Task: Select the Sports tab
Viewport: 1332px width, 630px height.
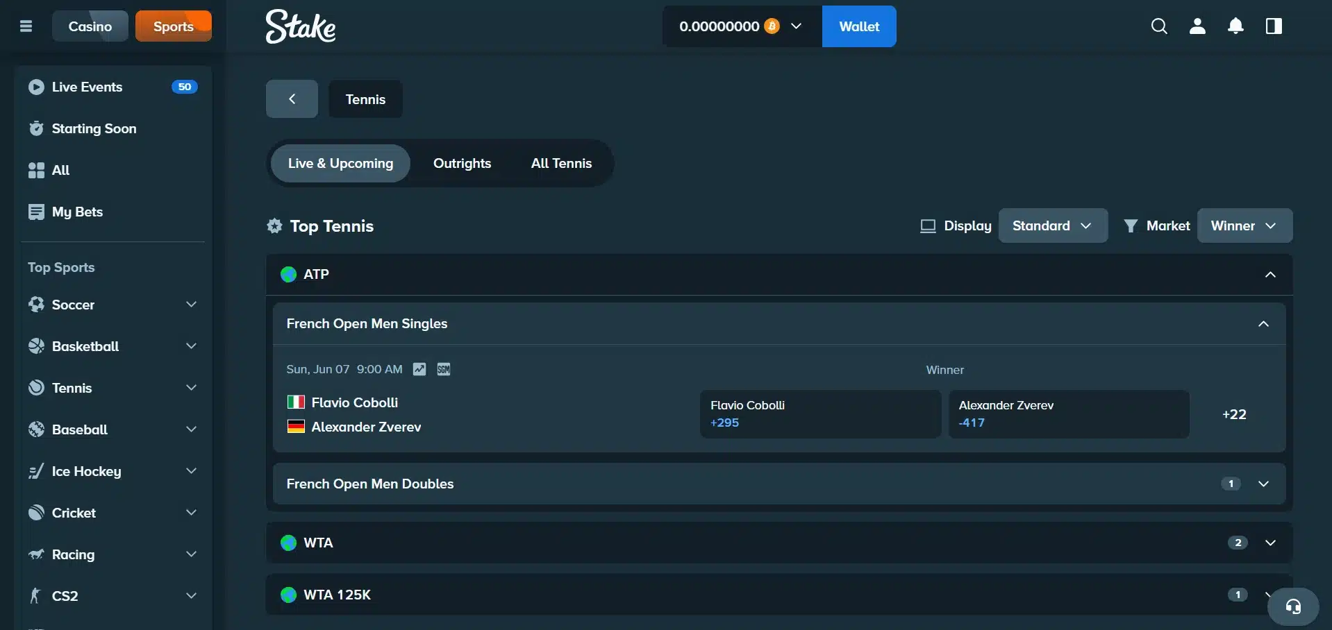Action: (x=174, y=26)
